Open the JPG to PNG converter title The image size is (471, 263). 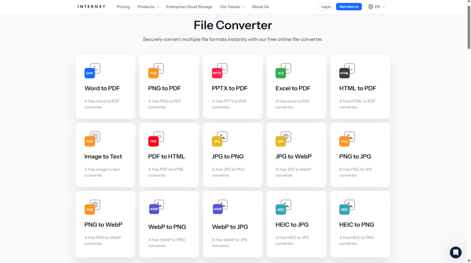coord(228,157)
